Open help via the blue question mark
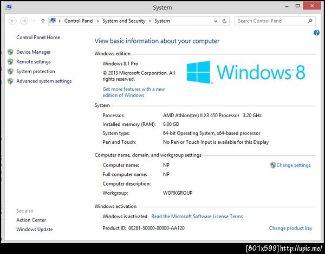Viewport: 325px width, 254px height. point(316,33)
